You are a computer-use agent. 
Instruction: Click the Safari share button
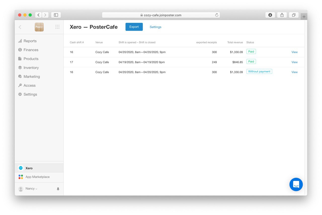[x=282, y=15]
